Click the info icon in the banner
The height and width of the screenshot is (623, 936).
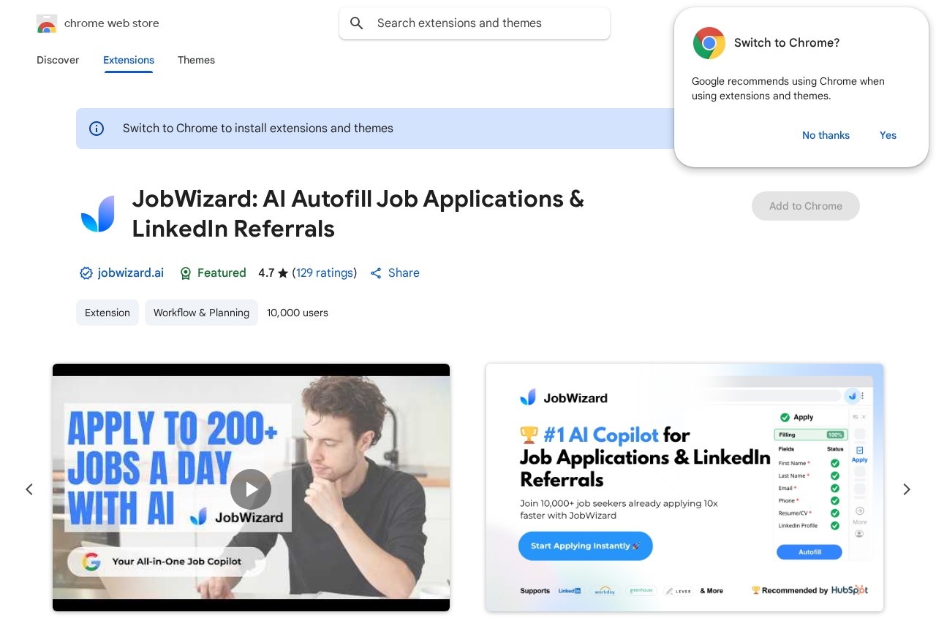[x=97, y=128]
